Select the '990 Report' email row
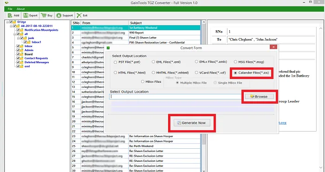Screen dimensions: 325x172 136,33
